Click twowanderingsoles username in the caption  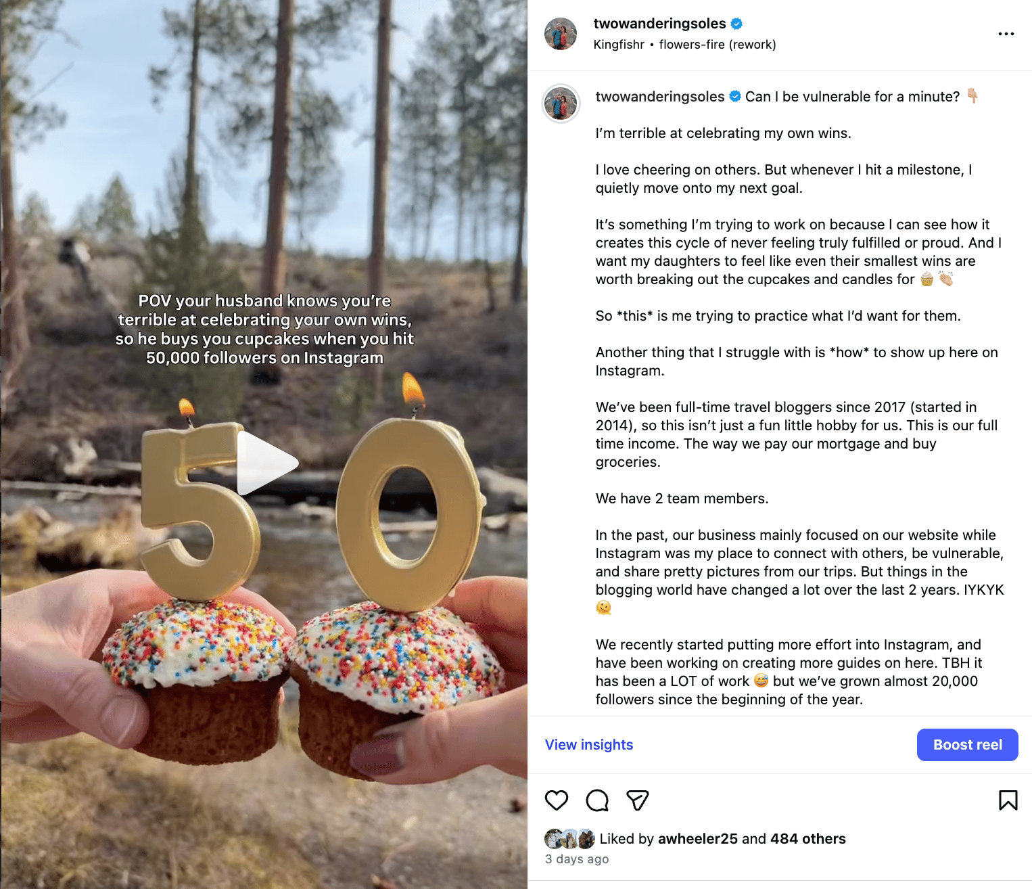pos(660,97)
